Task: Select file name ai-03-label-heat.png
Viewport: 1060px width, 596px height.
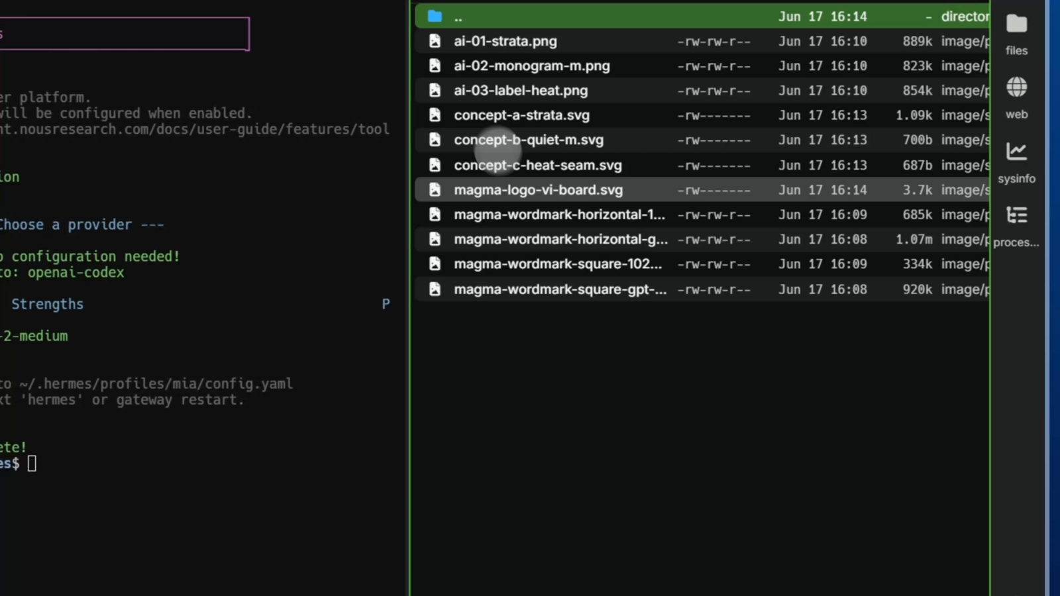Action: pyautogui.click(x=521, y=90)
